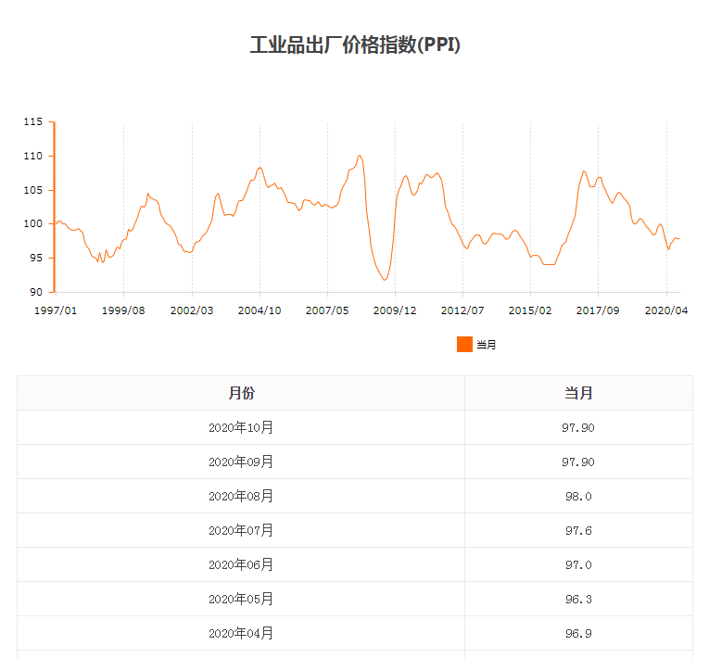Screen dimensions: 709x658
Task: Click the 2020年06月 month cell
Action: pos(241,564)
